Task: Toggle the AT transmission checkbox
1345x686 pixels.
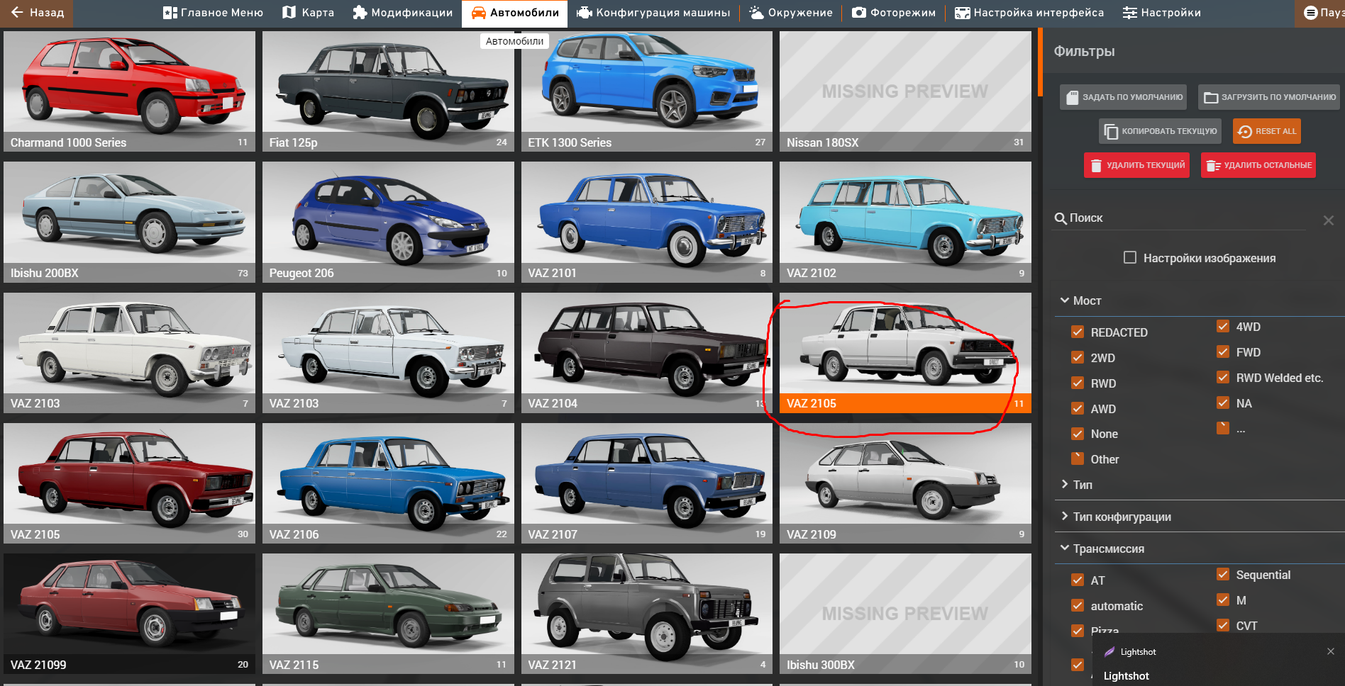Action: [x=1078, y=580]
